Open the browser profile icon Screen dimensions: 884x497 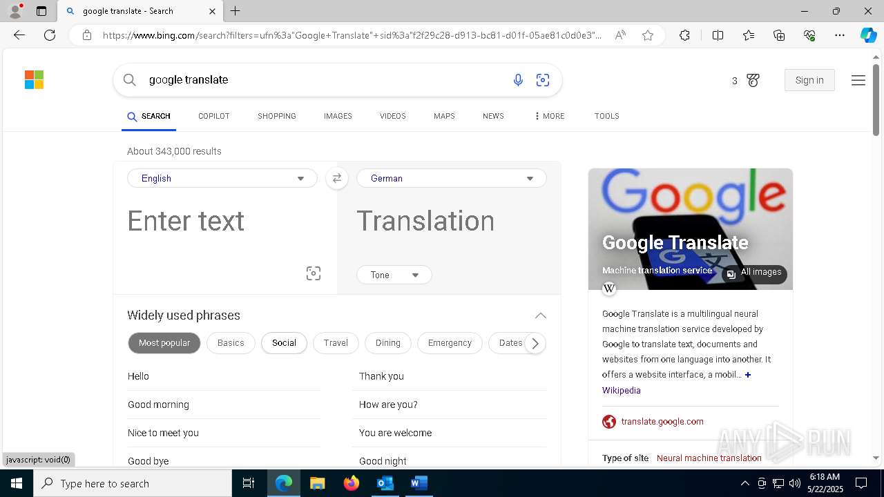tap(15, 11)
